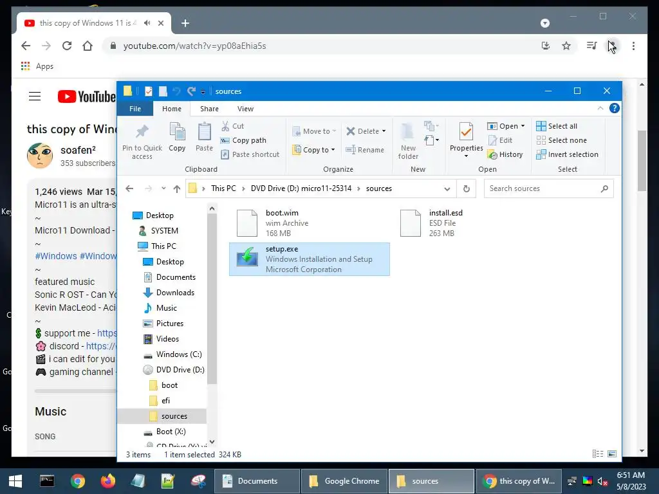The image size is (659, 494).
Task: Click YouTube logo
Action: click(x=87, y=96)
